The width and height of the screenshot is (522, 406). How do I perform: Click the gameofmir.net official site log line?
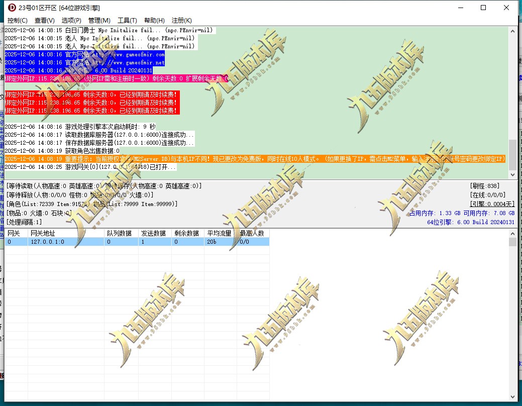84,62
